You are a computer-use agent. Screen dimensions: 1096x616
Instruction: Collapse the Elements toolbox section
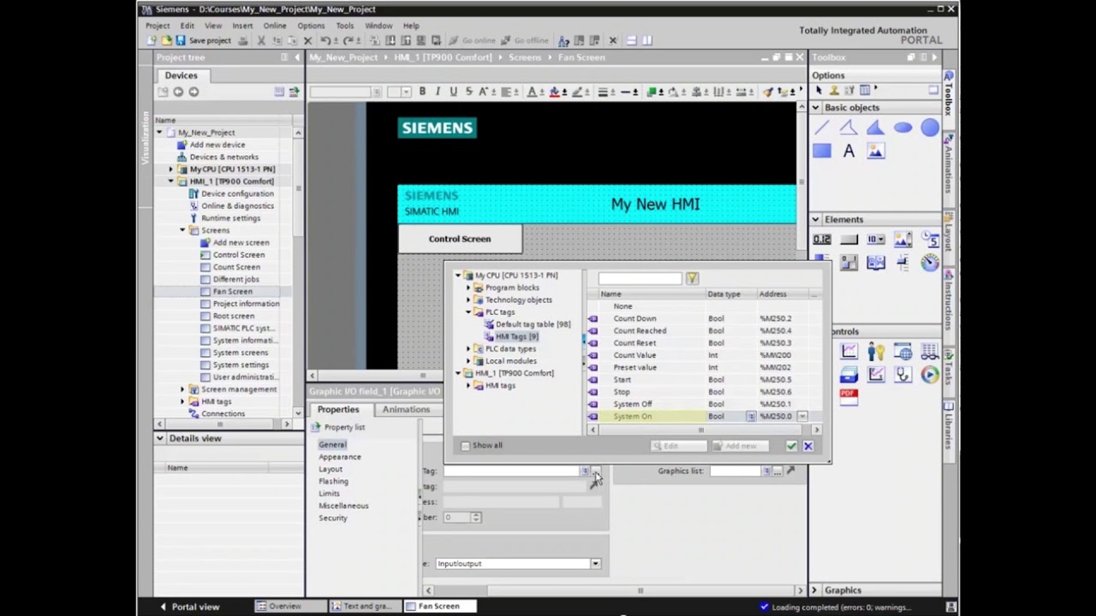815,220
